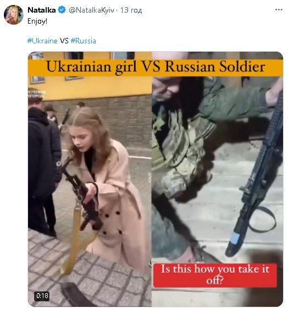Click the white watermark text in the video corner
This screenshot has height=309, width=288.
click(36, 94)
